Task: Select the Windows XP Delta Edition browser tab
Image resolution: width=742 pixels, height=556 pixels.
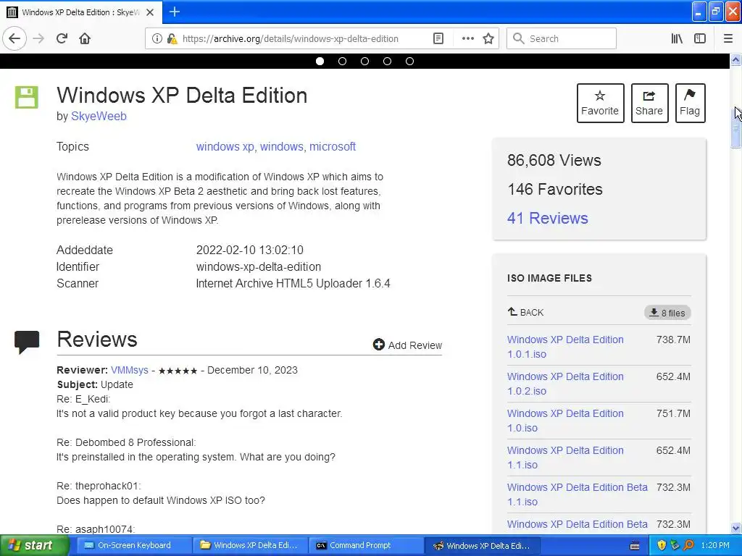Action: pos(81,12)
